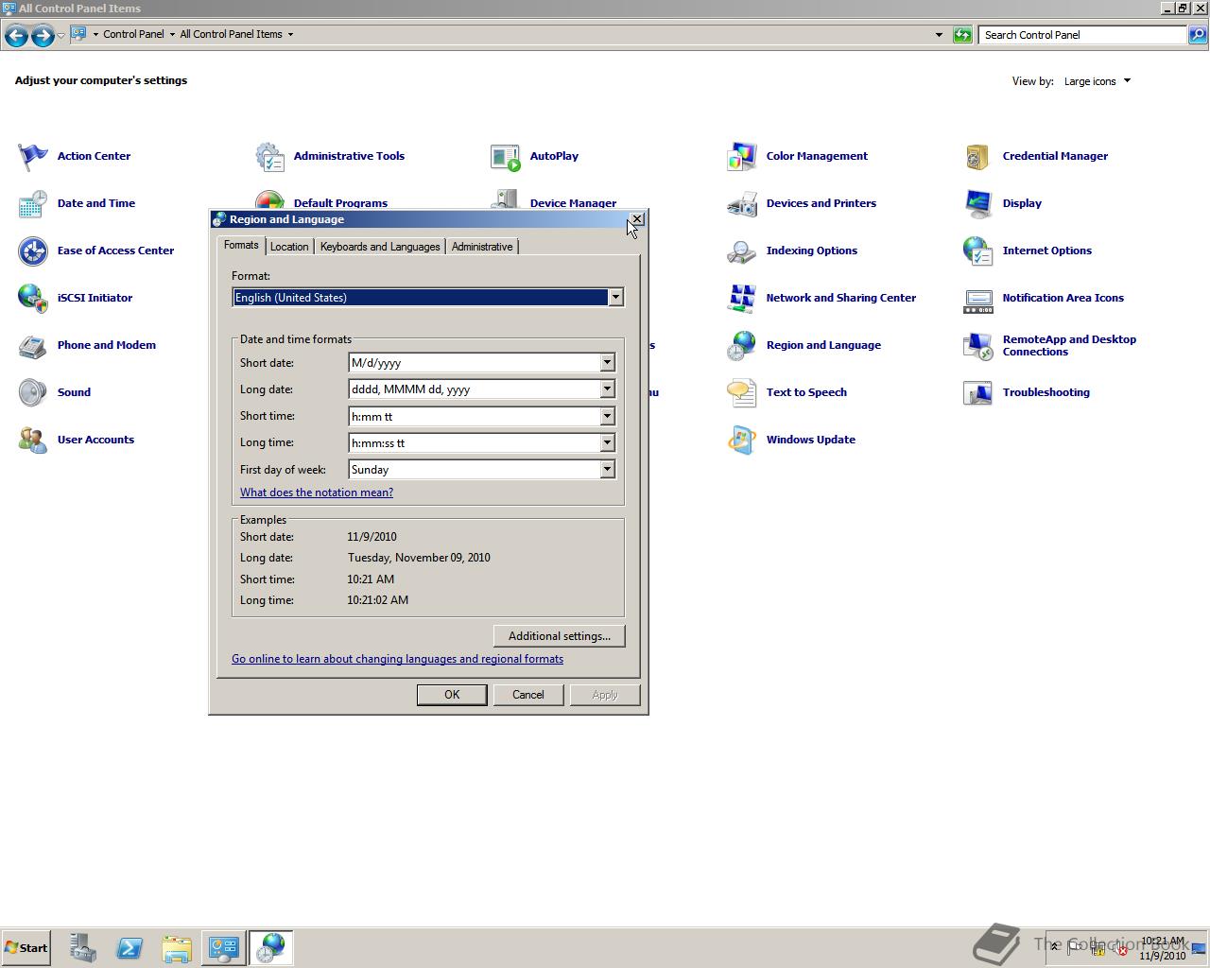Show hidden notification tray icons

[x=1055, y=946]
